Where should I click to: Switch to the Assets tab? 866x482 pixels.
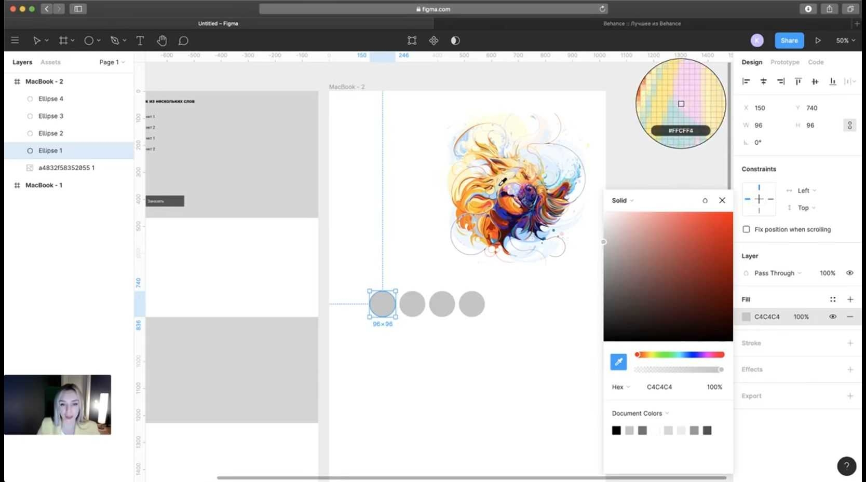[50, 62]
